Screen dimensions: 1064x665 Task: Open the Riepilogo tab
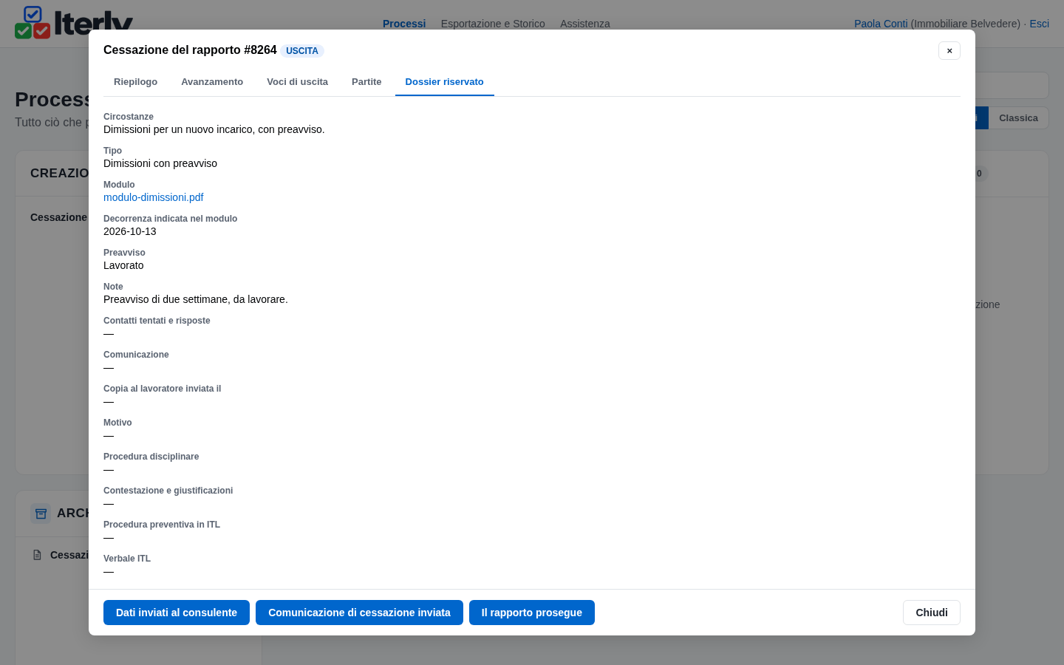[135, 82]
